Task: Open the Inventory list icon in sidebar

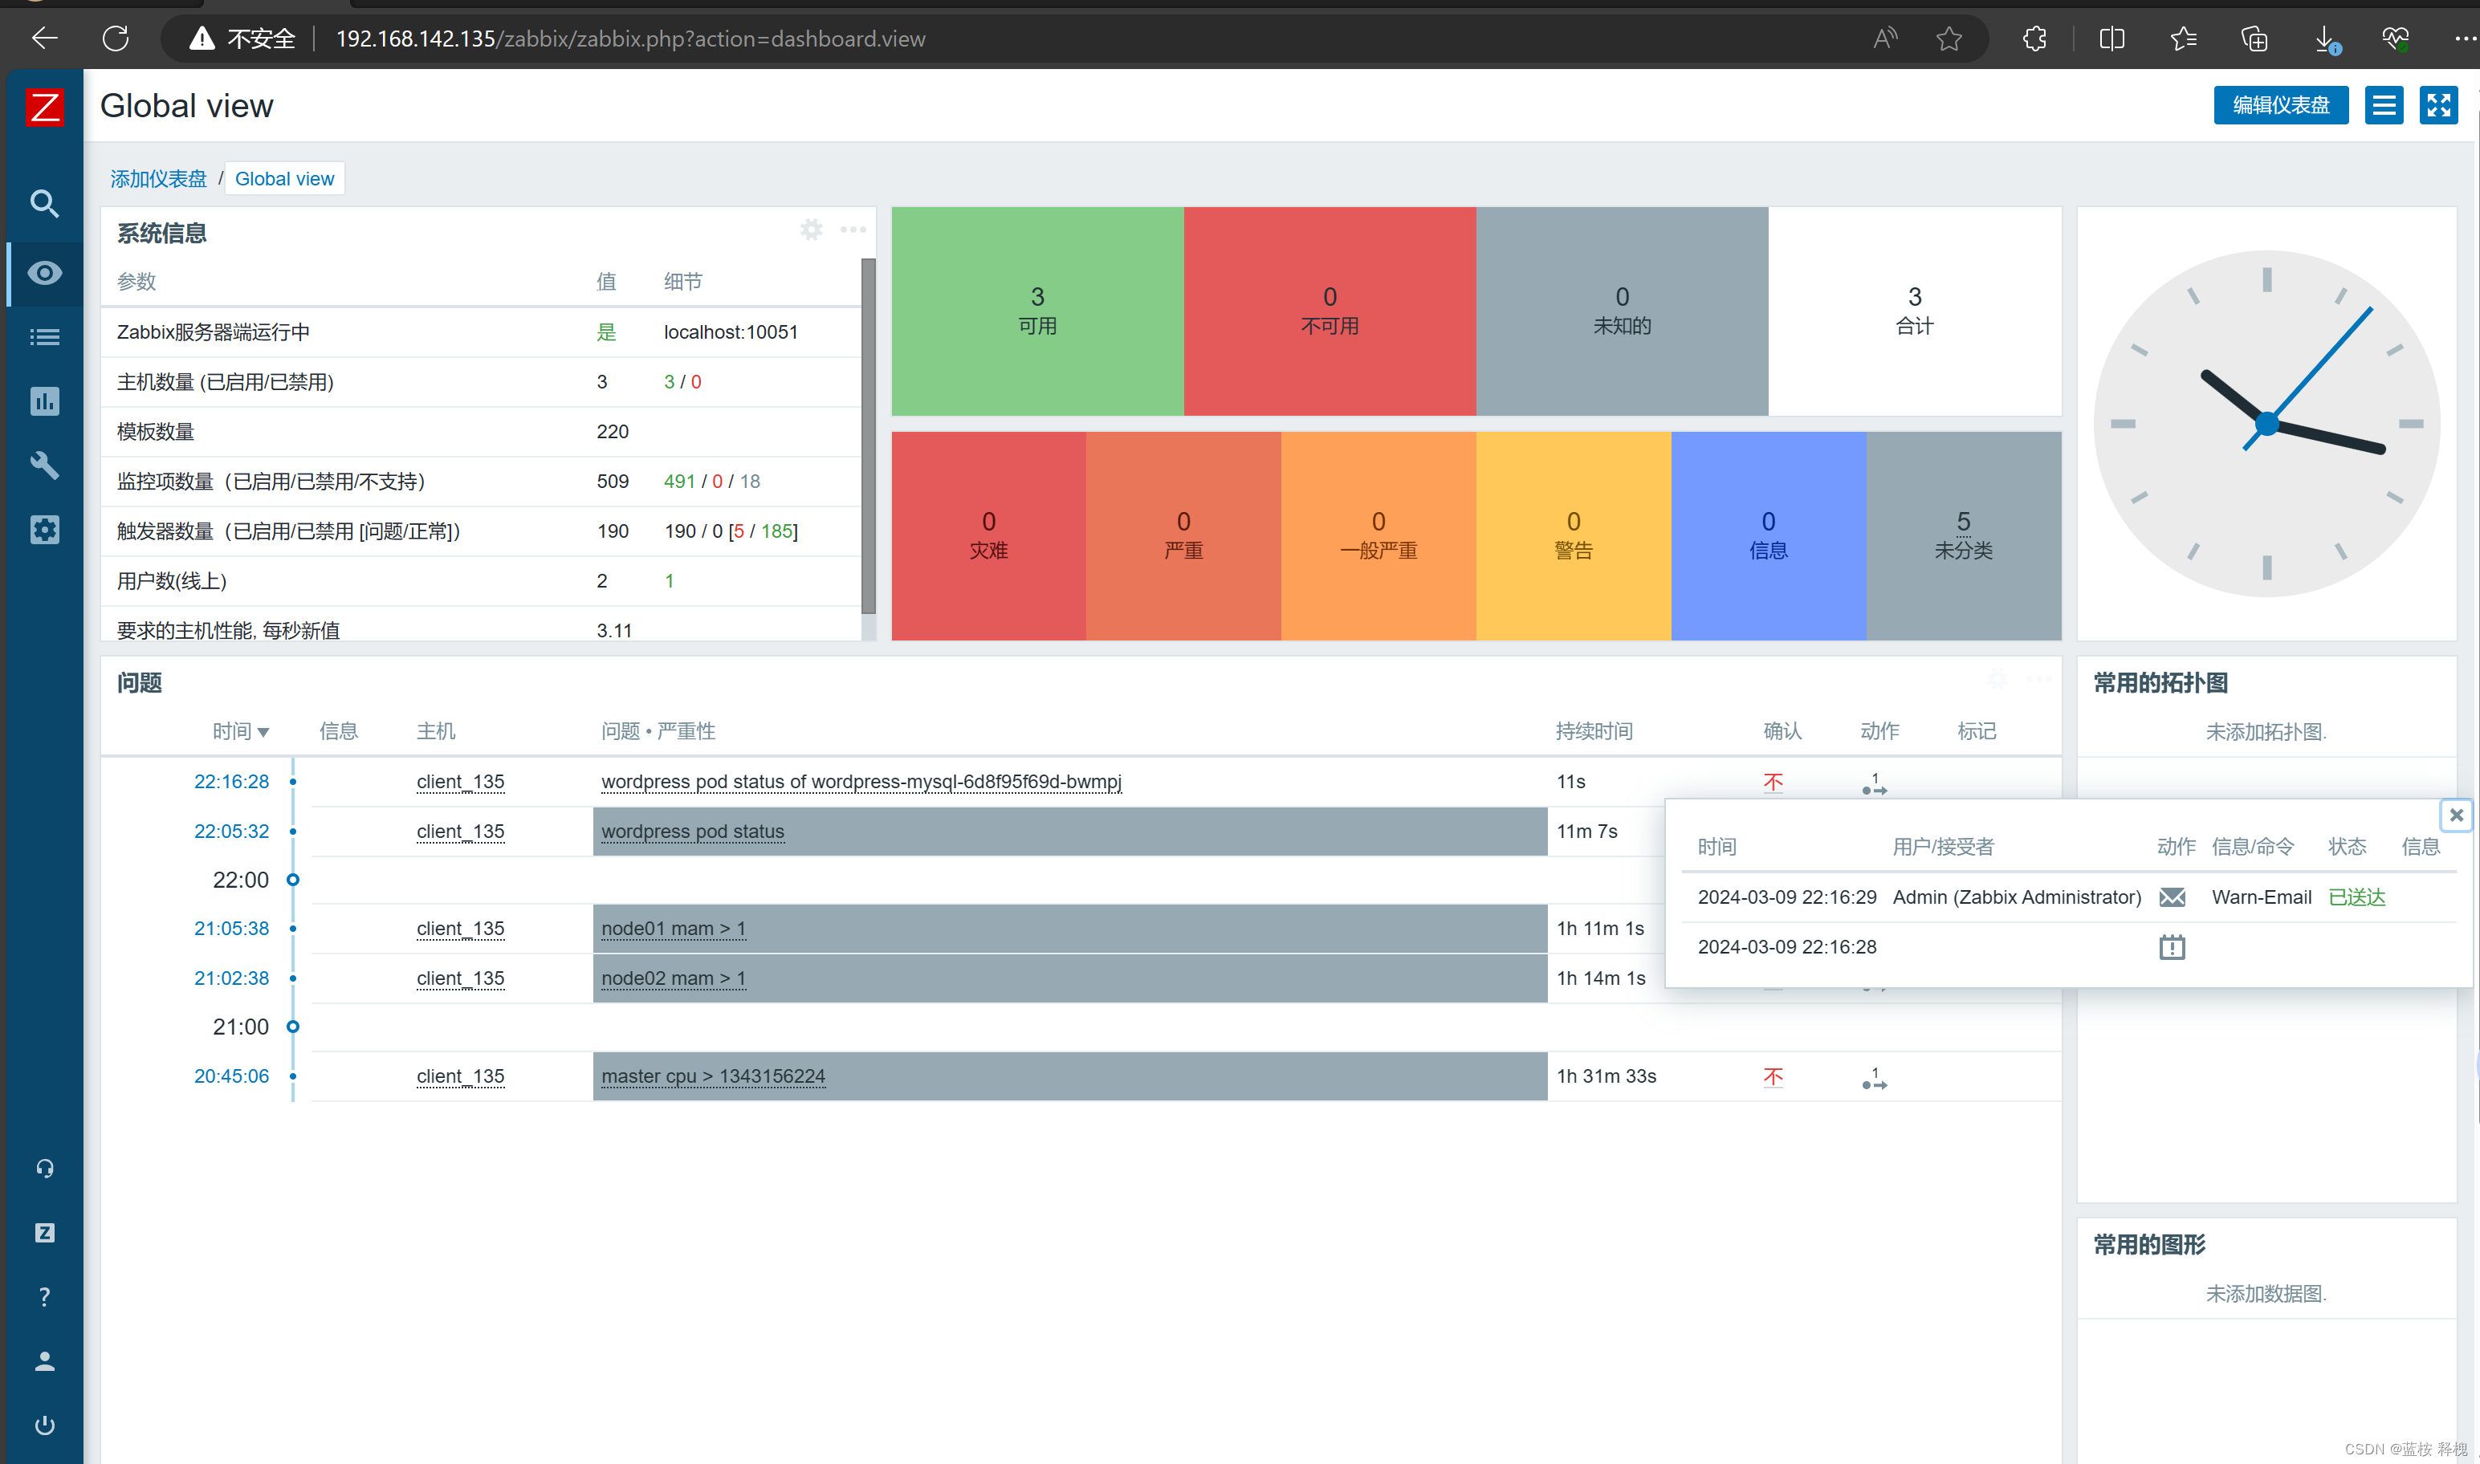Action: tap(44, 337)
